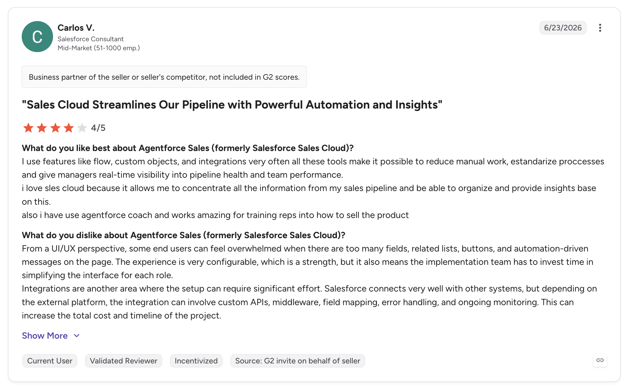Image resolution: width=626 pixels, height=387 pixels.
Task: Expand review with Show More chevron
Action: 77,336
